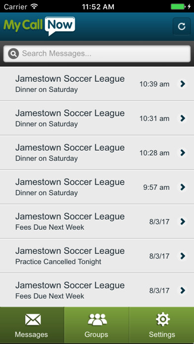This screenshot has height=344, width=194.
Task: Select the Messages tab label
Action: point(31,335)
